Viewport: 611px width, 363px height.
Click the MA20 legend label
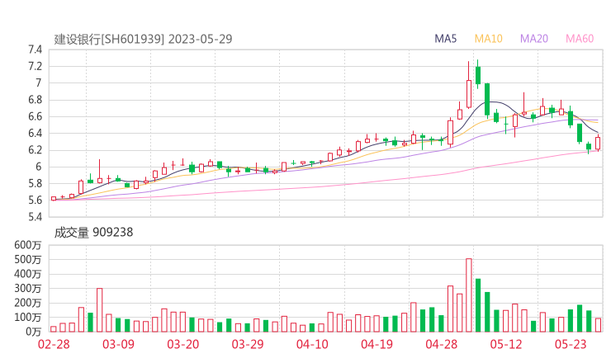tap(534, 39)
